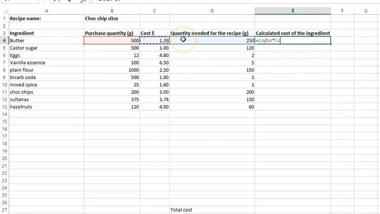Viewport: 380px width, 214px height.
Task: Select row 13 header
Action: [4, 107]
